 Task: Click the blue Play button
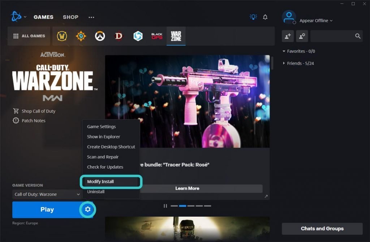[x=47, y=210]
